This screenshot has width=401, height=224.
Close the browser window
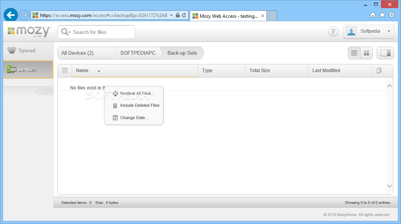389,4
